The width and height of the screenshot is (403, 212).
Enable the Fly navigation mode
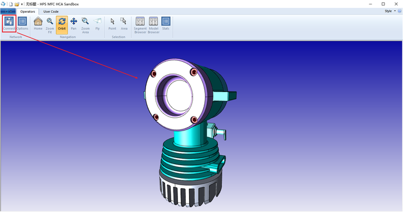97,23
